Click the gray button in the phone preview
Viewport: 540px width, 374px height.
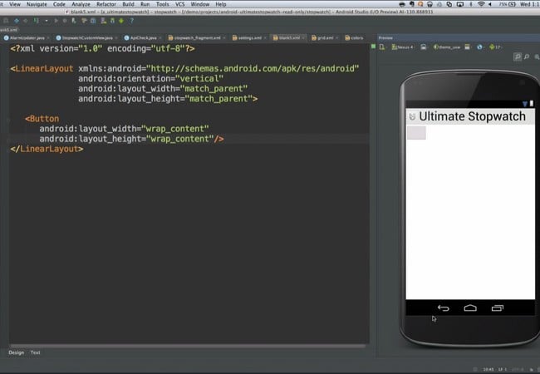click(416, 133)
